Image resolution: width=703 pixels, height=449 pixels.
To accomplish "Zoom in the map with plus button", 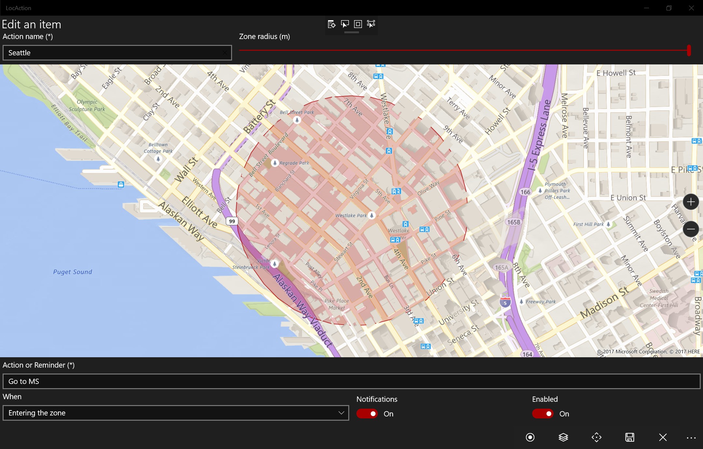I will (x=691, y=202).
